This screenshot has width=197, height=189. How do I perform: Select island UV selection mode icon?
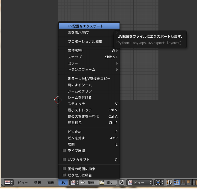[195, 182]
